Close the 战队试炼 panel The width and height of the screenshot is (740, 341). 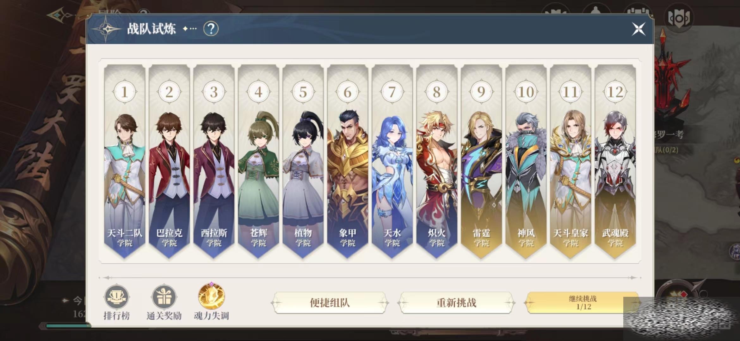(638, 29)
